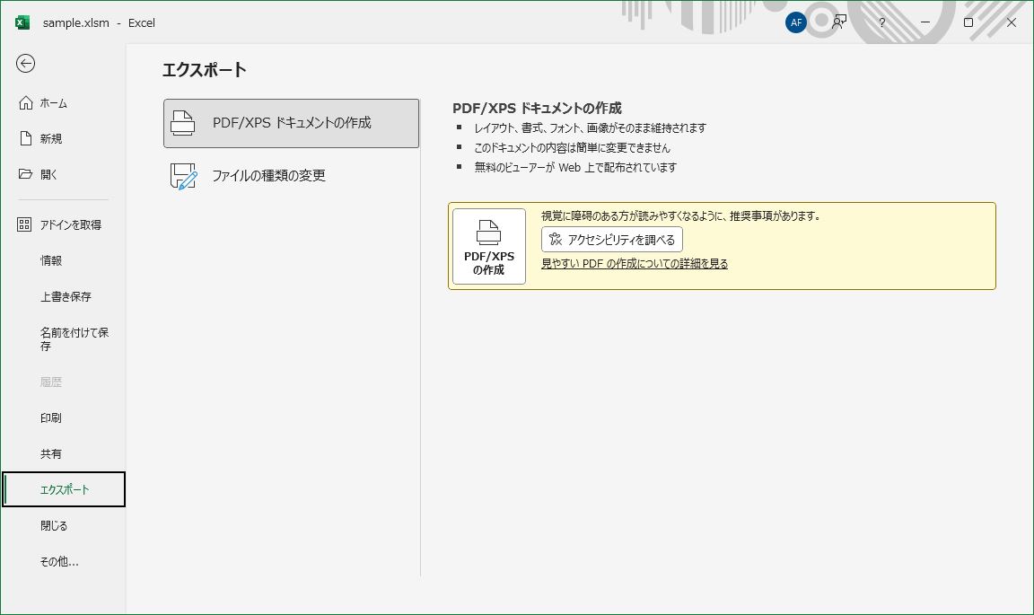Select PDF/XPS ドキュメントの作成 option

click(291, 123)
